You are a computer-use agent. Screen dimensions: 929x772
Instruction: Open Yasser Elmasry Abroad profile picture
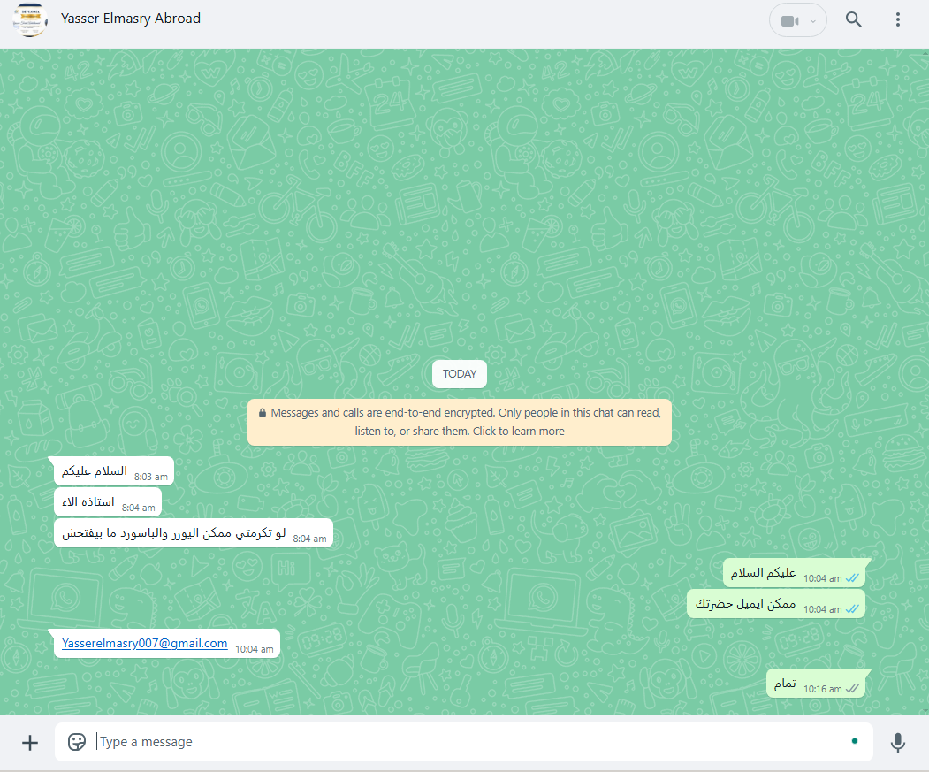[x=30, y=19]
